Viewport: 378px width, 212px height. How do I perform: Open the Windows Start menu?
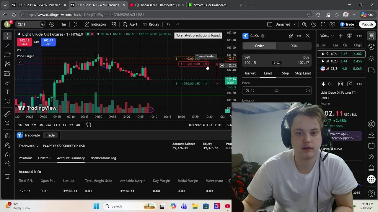coord(97,206)
